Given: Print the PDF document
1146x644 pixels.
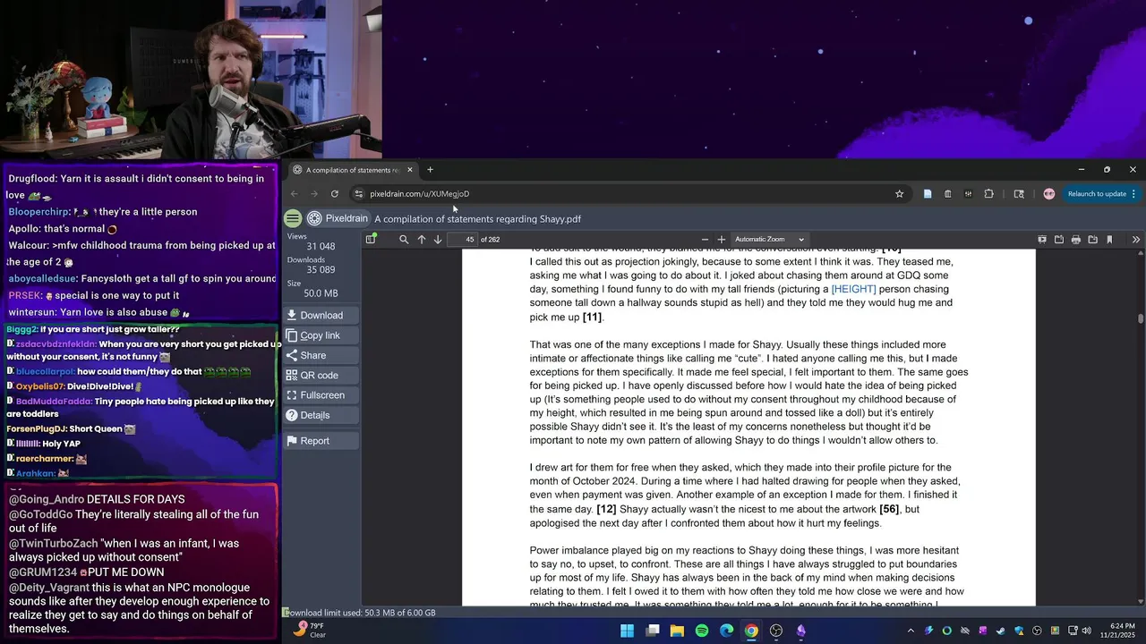Looking at the screenshot, I should [x=1076, y=239].
